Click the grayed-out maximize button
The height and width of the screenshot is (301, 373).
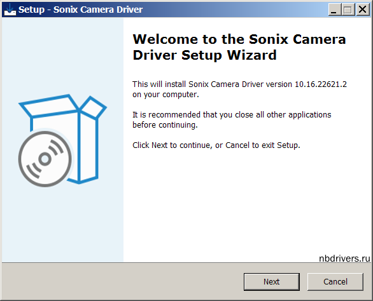pyautogui.click(x=348, y=10)
